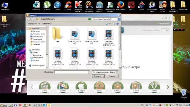
Task: Open Домашняя группа in navigation pane
Action: (37, 66)
